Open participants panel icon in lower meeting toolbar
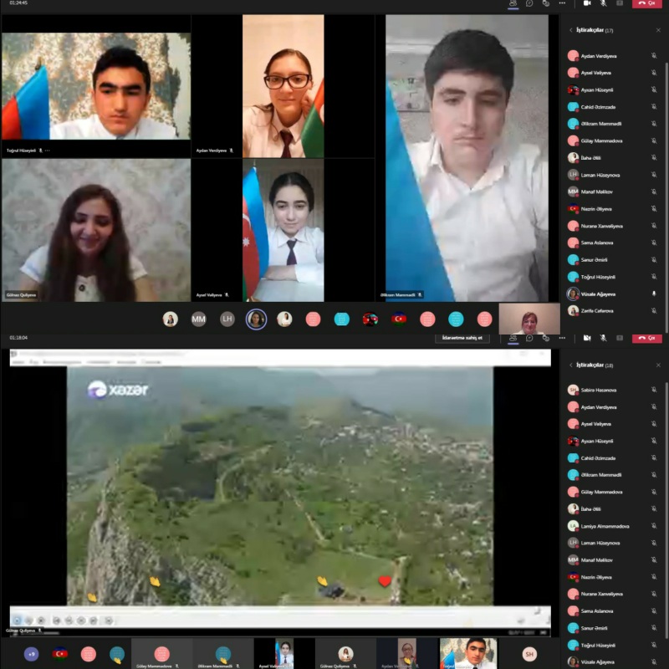The image size is (669, 669). pos(513,338)
